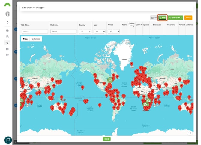Open Company Docs
Image resolution: width=201 pixels, height=145 pixels.
(175, 18)
